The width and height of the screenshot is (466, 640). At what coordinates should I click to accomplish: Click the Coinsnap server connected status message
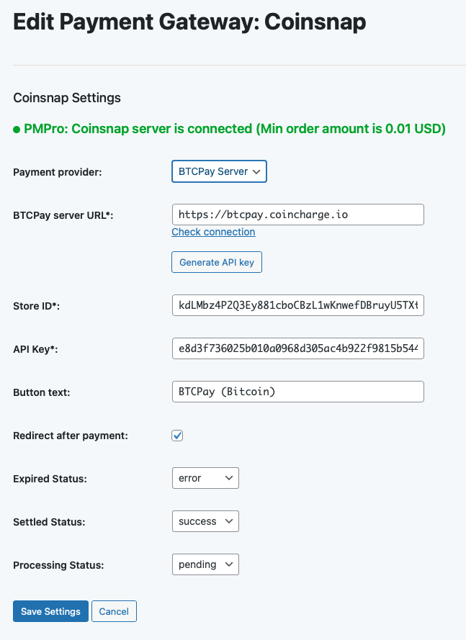(x=235, y=130)
